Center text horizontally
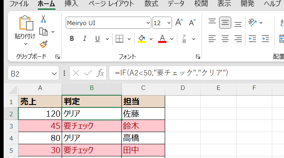Viewport: 284px width, 158px height. (225, 38)
